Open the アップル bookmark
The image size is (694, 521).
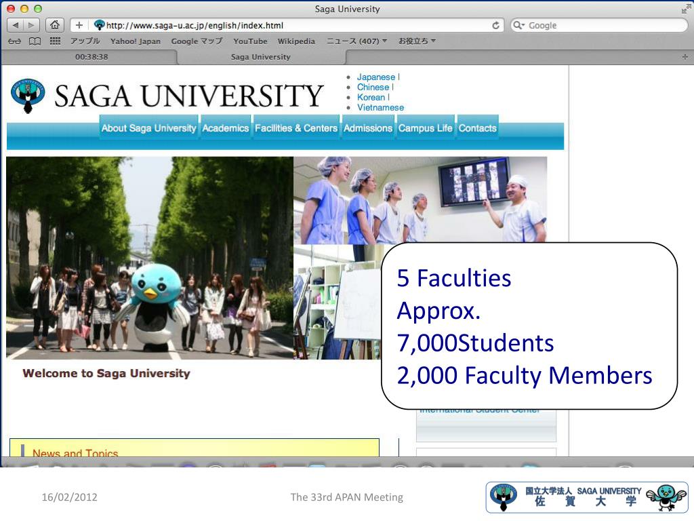[x=85, y=41]
